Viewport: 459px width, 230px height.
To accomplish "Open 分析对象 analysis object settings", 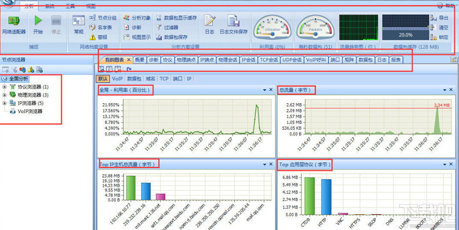I will (137, 18).
